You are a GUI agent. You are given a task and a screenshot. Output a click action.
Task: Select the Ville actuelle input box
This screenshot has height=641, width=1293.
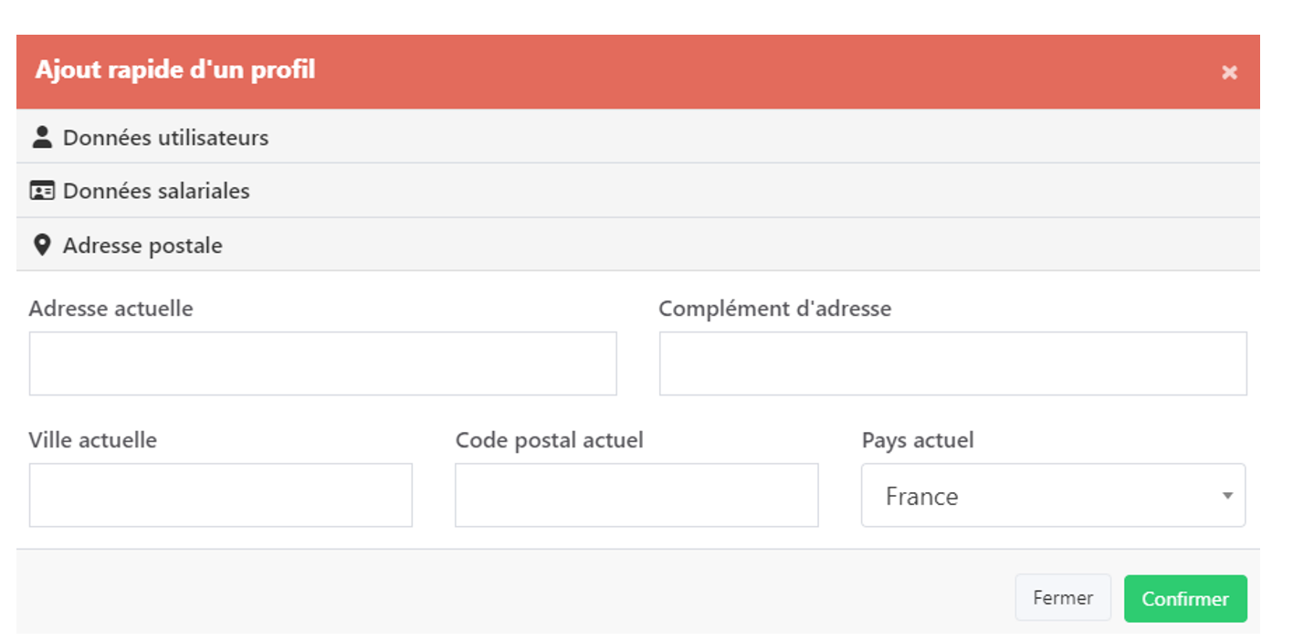tap(220, 495)
